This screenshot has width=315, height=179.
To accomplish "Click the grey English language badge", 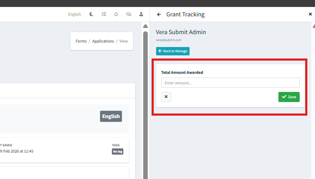I will (111, 116).
